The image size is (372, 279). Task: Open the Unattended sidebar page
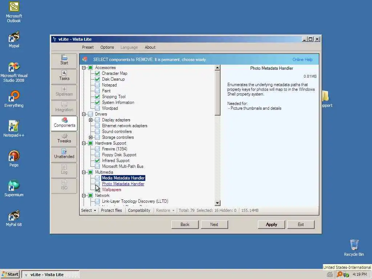coord(64,154)
